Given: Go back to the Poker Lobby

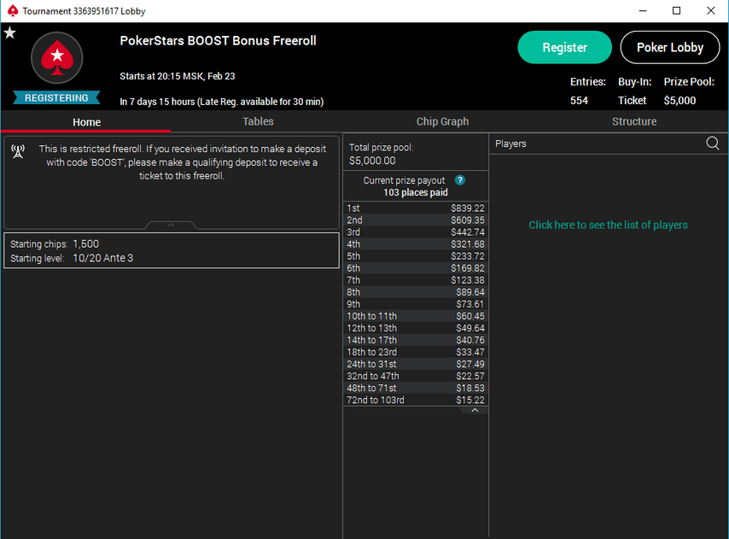Looking at the screenshot, I should click(669, 48).
